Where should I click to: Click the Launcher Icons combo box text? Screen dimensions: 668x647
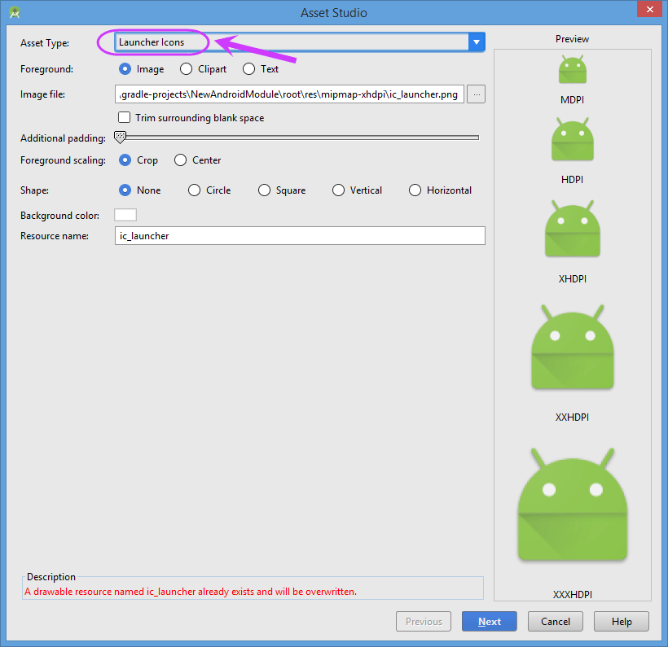click(x=152, y=42)
